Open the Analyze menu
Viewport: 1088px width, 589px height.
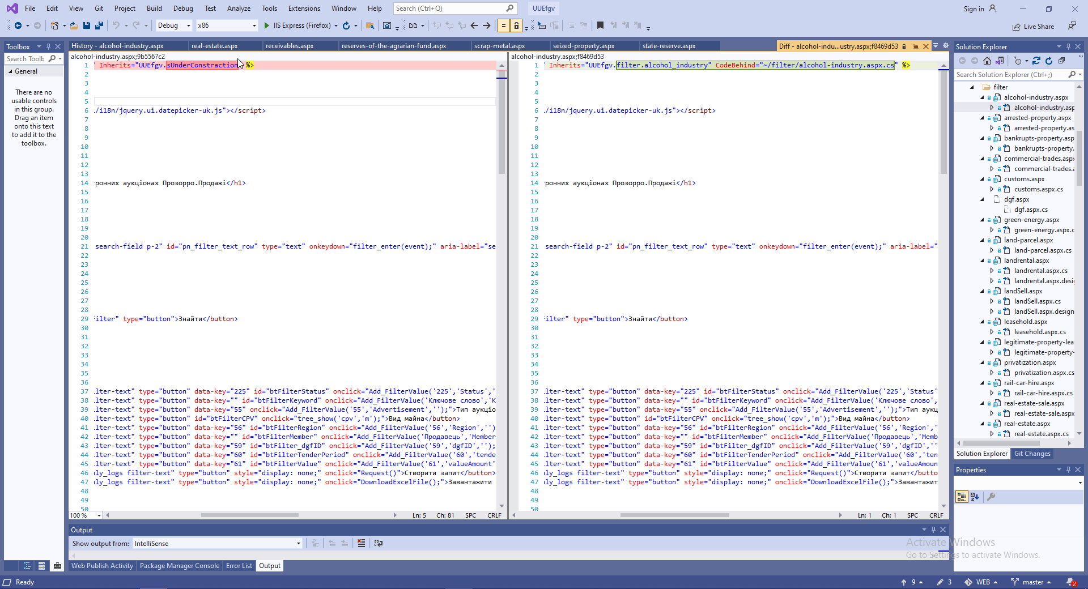239,8
